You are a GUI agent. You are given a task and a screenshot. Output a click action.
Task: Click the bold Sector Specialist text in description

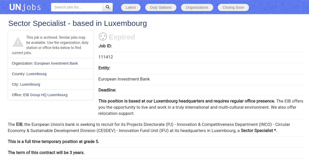point(259,130)
